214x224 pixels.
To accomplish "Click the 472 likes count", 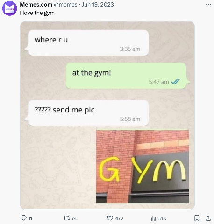I will [x=119, y=218].
